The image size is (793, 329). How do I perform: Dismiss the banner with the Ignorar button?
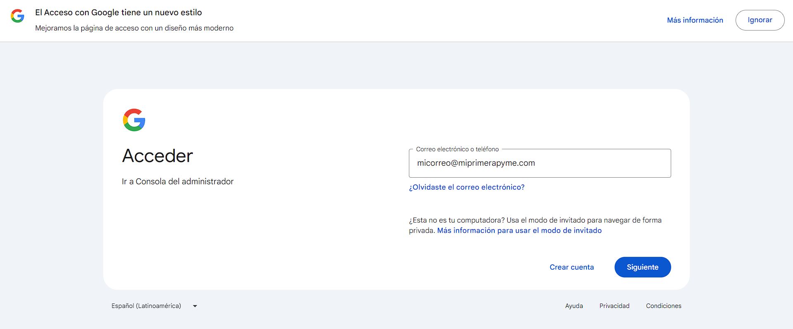pyautogui.click(x=760, y=20)
